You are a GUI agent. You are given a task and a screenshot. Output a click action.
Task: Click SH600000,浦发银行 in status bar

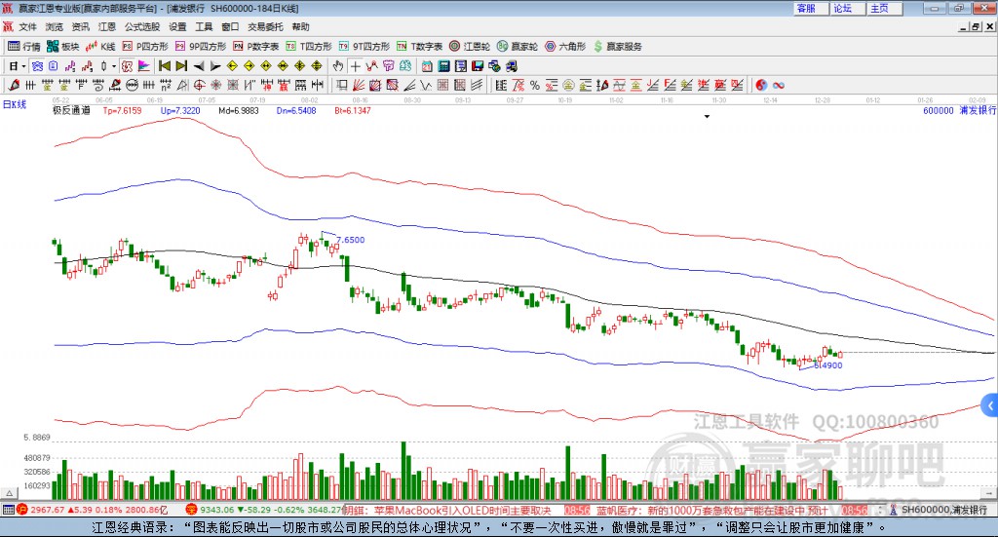pos(943,510)
